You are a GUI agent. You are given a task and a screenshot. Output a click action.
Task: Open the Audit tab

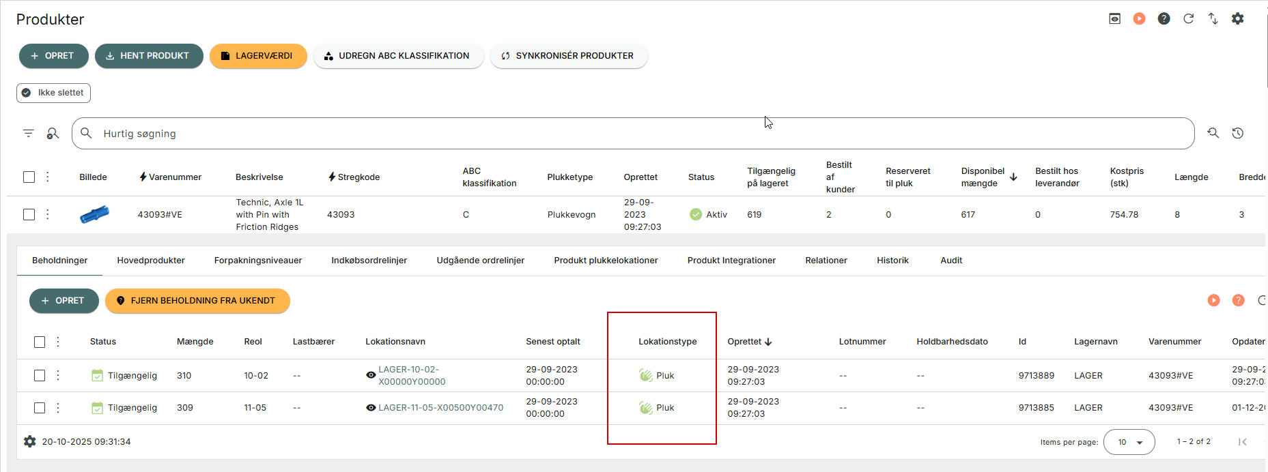(951, 260)
